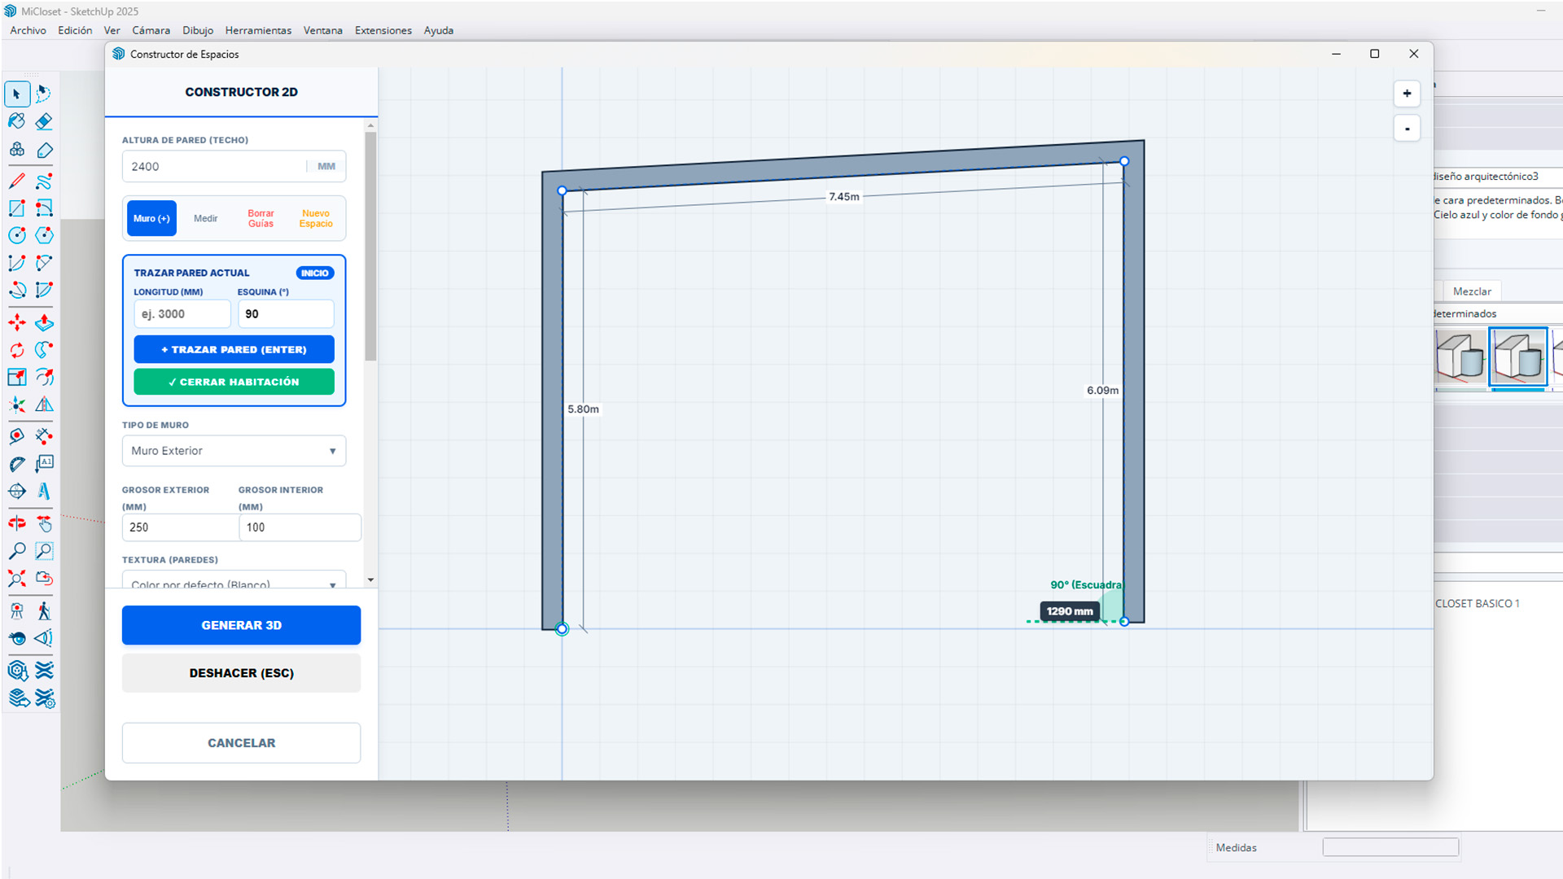The width and height of the screenshot is (1563, 879).
Task: Pick the Offset tool
Action: click(x=44, y=377)
